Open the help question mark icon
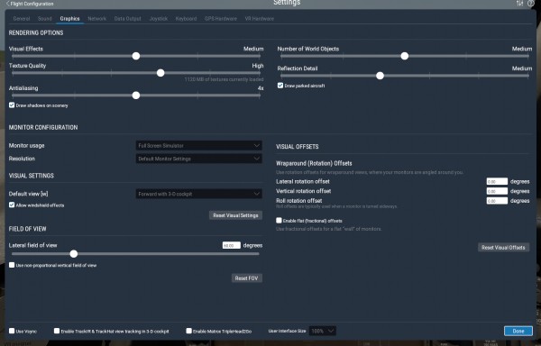The height and width of the screenshot is (346, 541). (531, 4)
